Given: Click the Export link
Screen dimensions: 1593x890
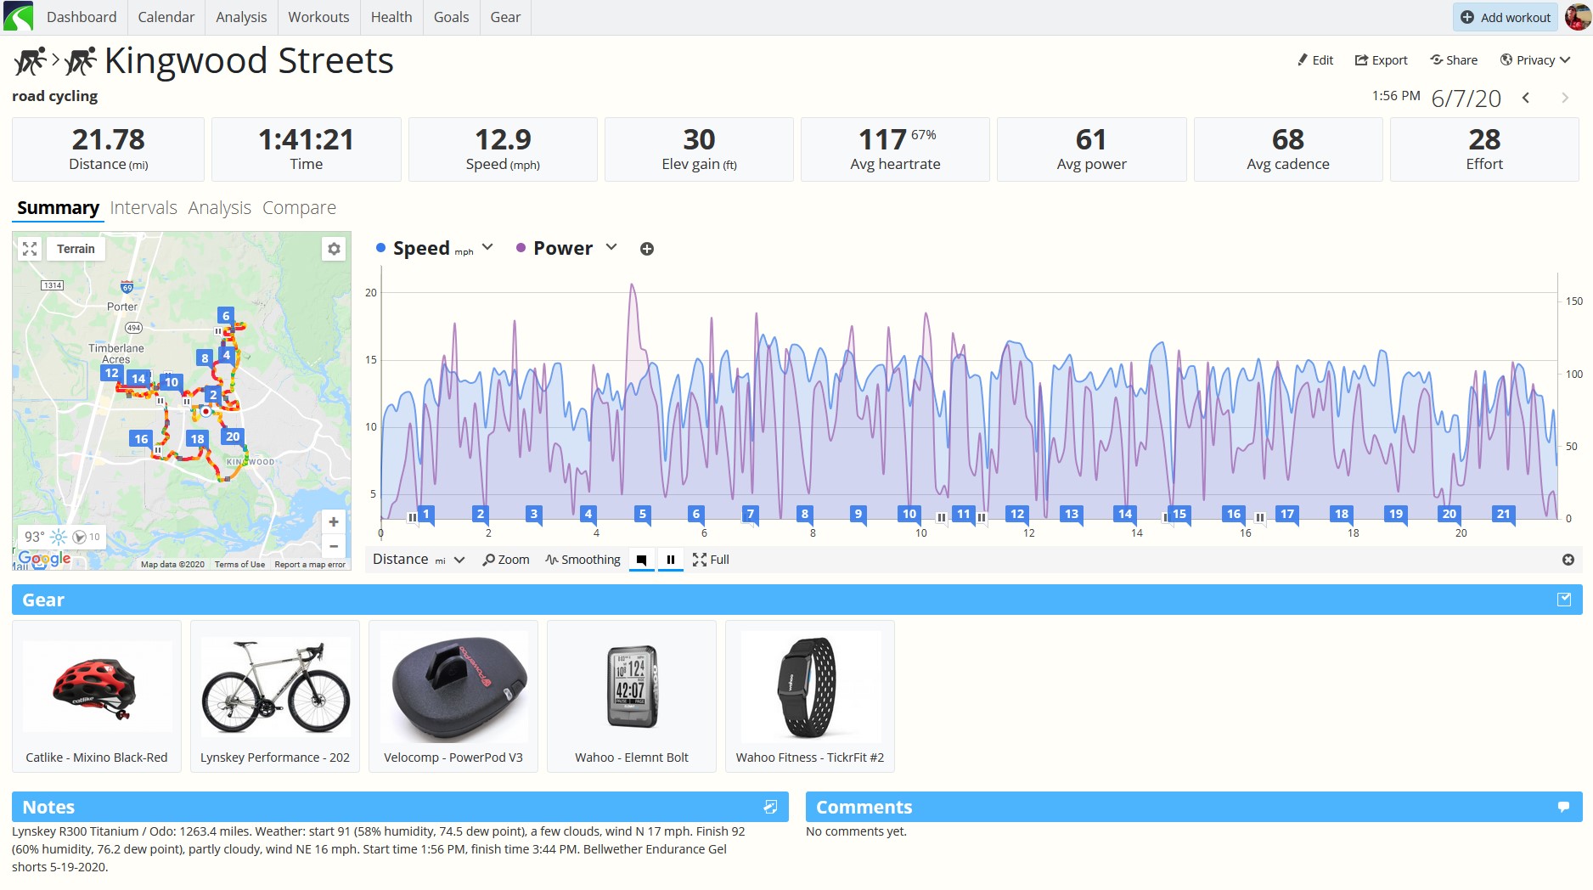Looking at the screenshot, I should click(1381, 60).
